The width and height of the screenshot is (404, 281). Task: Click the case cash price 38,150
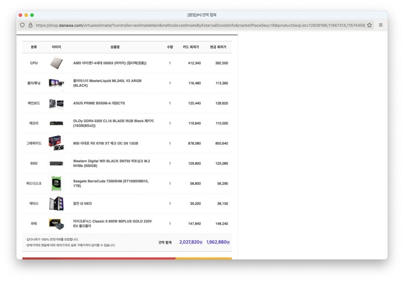[222, 204]
